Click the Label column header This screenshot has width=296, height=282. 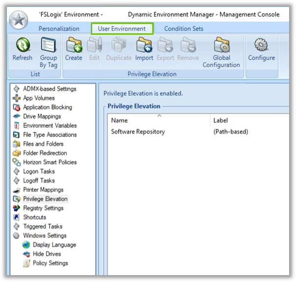coord(220,120)
